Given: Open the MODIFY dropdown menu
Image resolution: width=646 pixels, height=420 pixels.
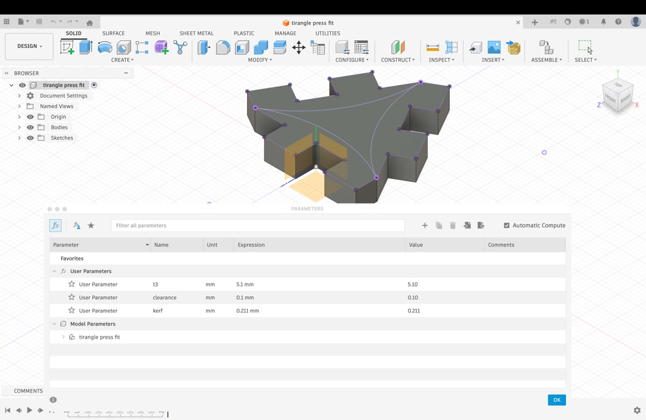Looking at the screenshot, I should (260, 60).
